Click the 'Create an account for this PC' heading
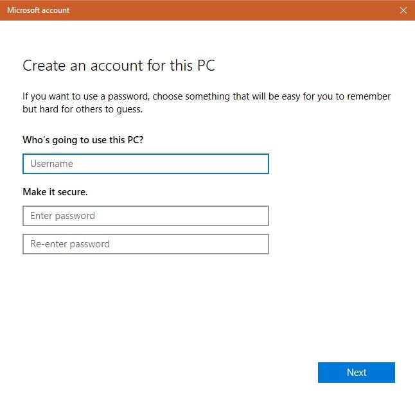This screenshot has height=404, width=415. (118, 66)
